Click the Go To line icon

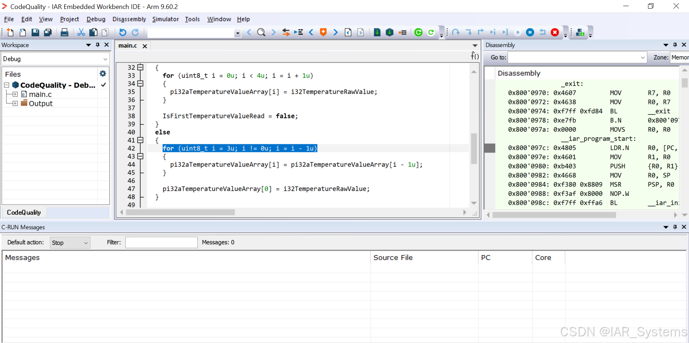coord(298,32)
